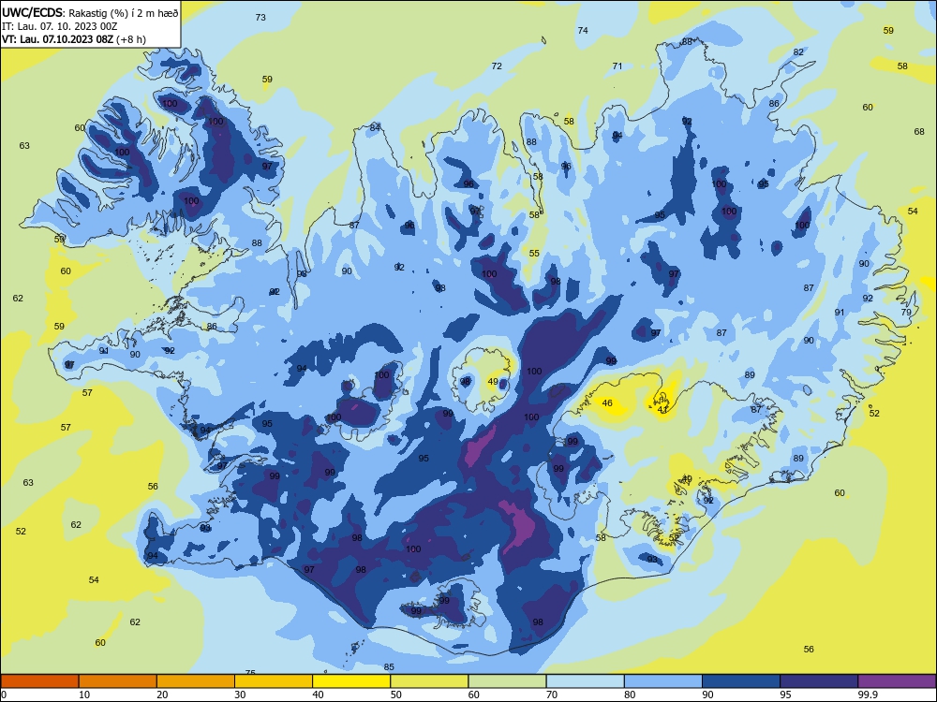Select the 60–70 light green legend swatch
The image size is (937, 702).
tap(507, 681)
